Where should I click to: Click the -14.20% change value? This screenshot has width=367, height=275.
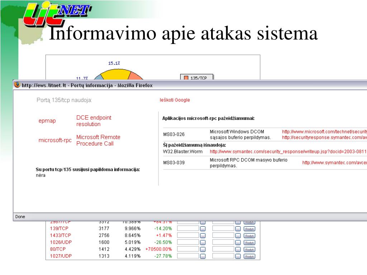pos(163,228)
